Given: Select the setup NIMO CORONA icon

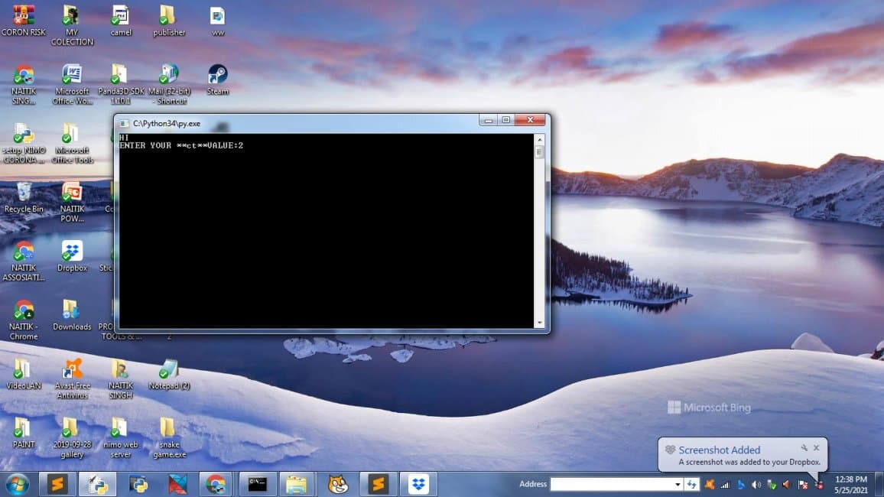Looking at the screenshot, I should (x=23, y=143).
